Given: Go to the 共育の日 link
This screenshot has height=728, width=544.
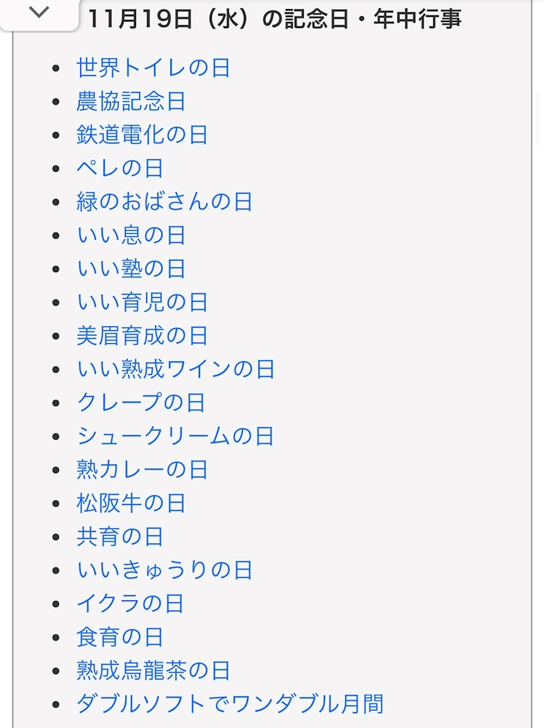Looking at the screenshot, I should pyautogui.click(x=120, y=537).
